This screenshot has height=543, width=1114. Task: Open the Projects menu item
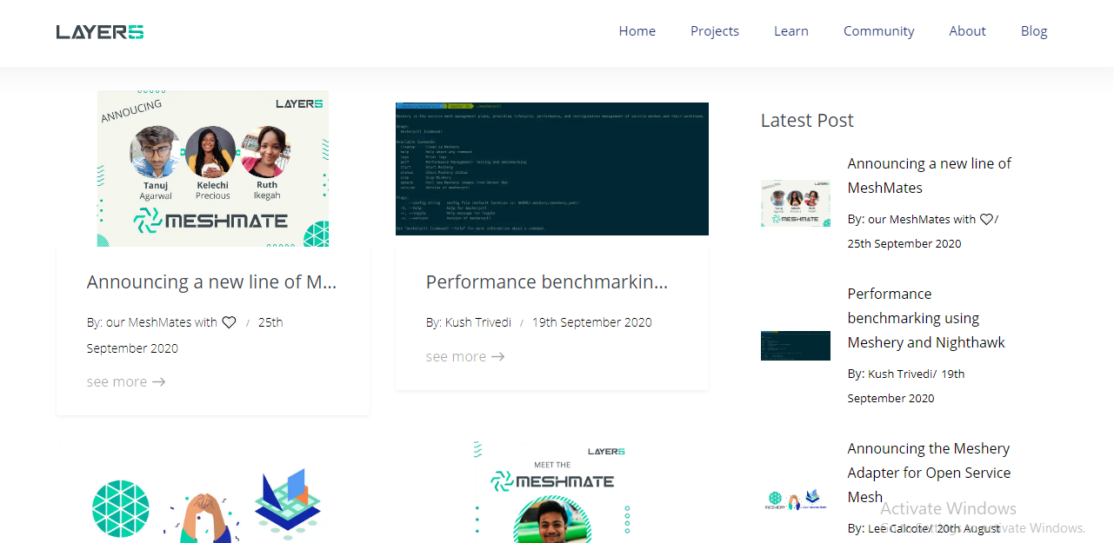pos(715,31)
